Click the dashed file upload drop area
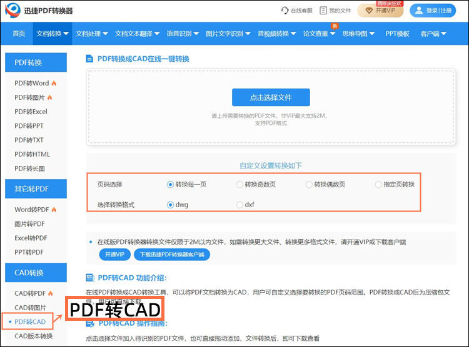The image size is (469, 347). [271, 107]
